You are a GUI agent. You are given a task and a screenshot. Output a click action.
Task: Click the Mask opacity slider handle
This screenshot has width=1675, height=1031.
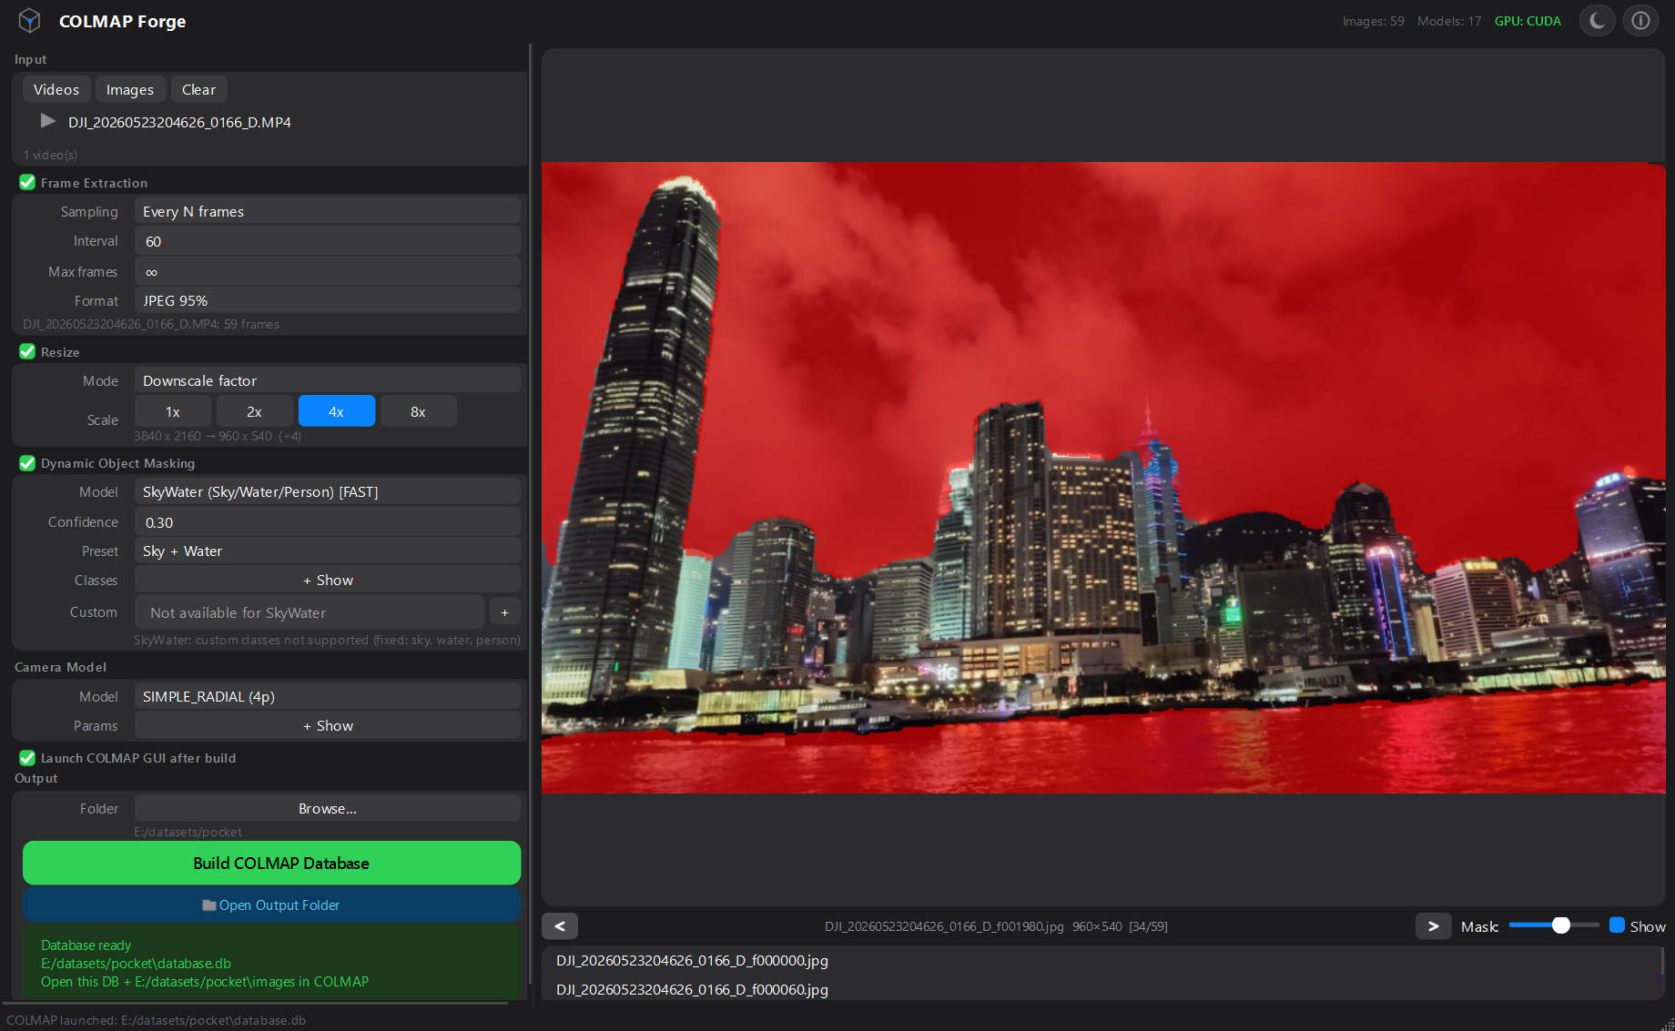[x=1561, y=925]
